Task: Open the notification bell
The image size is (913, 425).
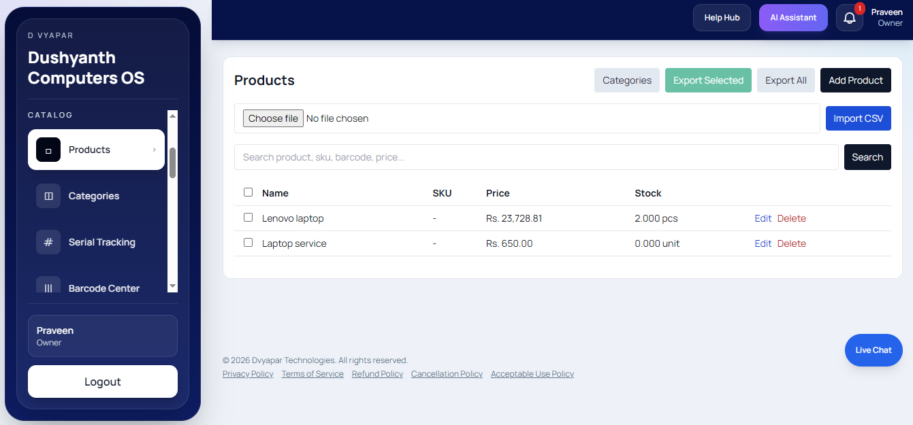Action: tap(849, 18)
